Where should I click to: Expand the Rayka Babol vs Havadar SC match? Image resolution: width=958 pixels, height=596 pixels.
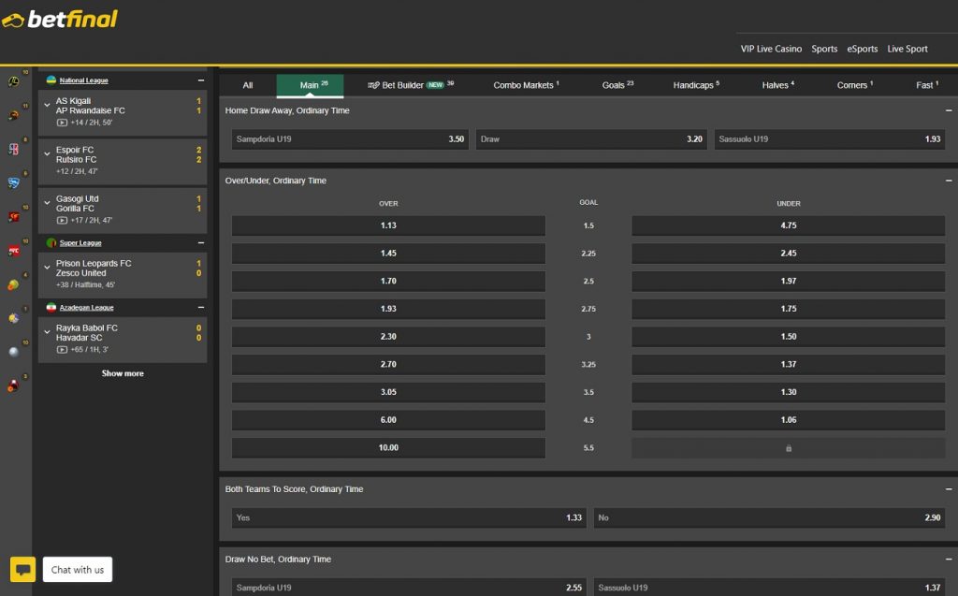coord(47,332)
